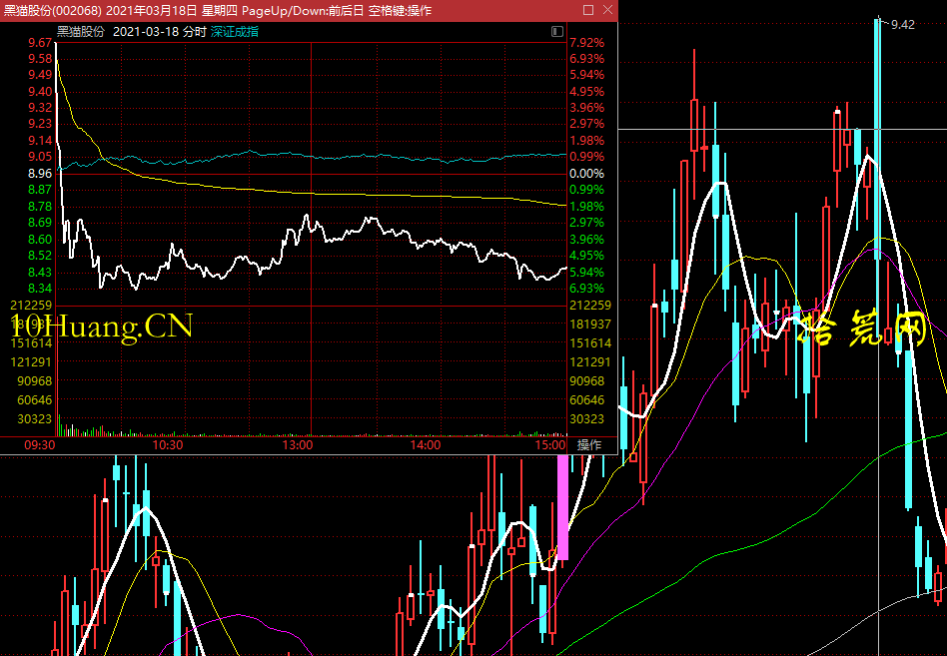The image size is (947, 656).
Task: Click the 8.78 price axis label
Action: tap(40, 207)
